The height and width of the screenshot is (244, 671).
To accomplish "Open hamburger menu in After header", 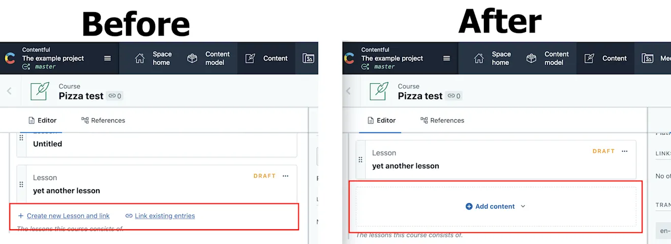I will click(x=446, y=58).
